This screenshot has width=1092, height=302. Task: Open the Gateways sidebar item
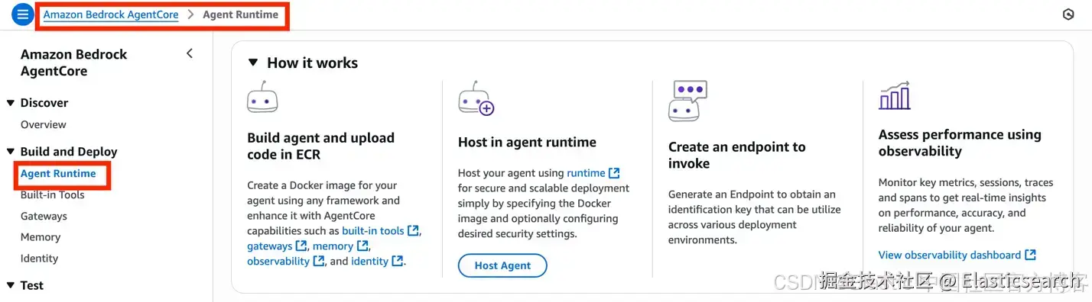coord(44,216)
